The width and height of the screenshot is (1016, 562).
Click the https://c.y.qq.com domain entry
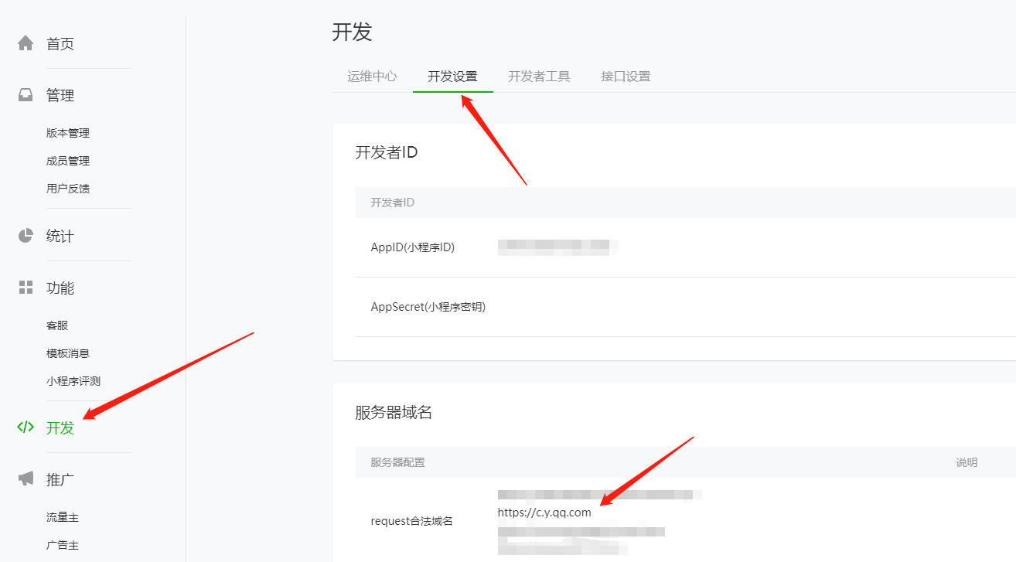pyautogui.click(x=544, y=512)
